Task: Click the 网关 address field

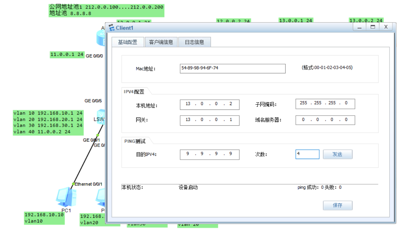Action: [209, 120]
